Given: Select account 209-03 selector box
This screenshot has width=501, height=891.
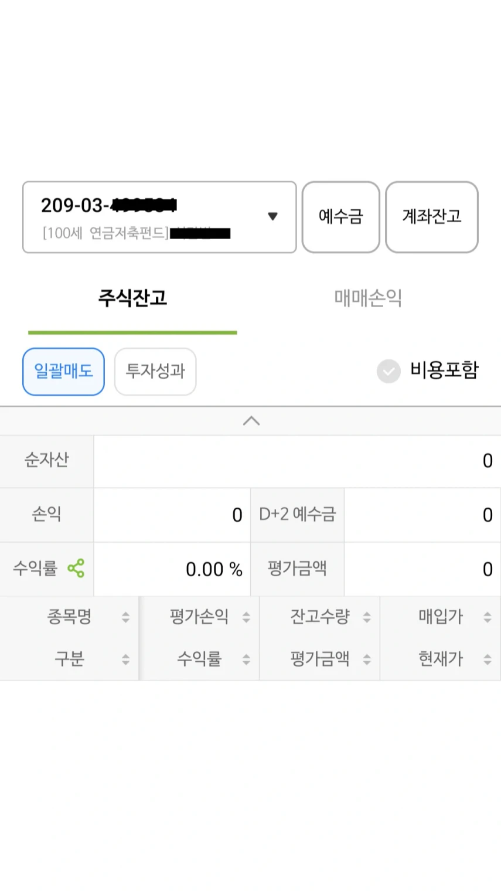Looking at the screenshot, I should (146, 217).
